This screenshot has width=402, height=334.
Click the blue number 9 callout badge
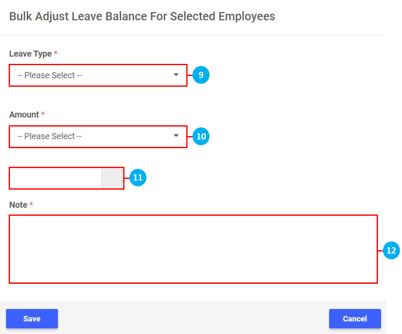201,75
